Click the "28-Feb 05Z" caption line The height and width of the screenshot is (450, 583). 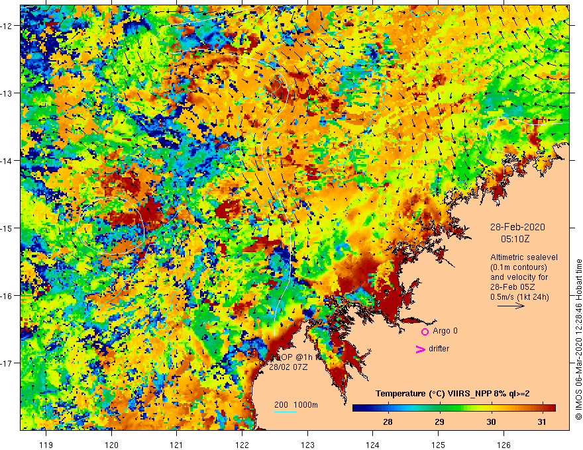pyautogui.click(x=513, y=287)
